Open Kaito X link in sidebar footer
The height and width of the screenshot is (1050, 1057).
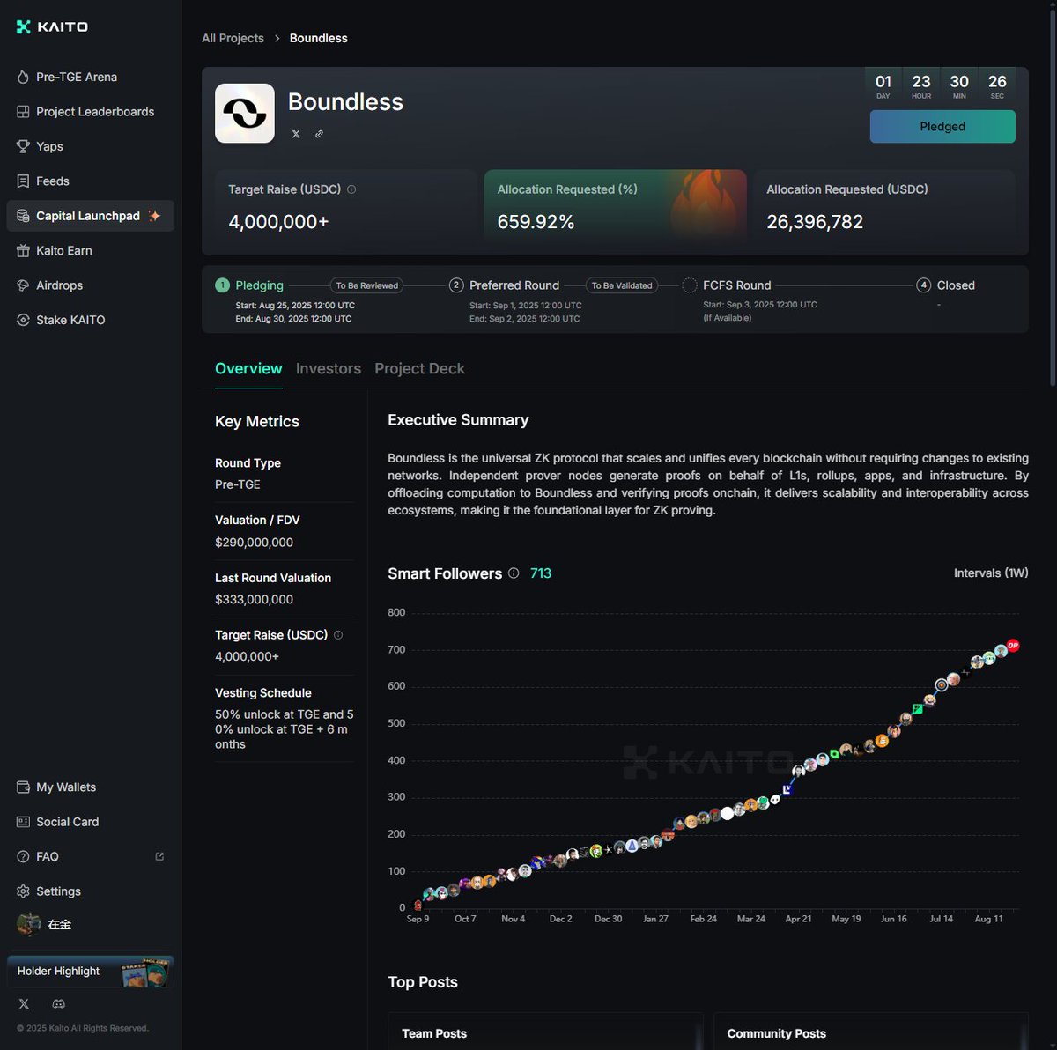(x=24, y=1004)
